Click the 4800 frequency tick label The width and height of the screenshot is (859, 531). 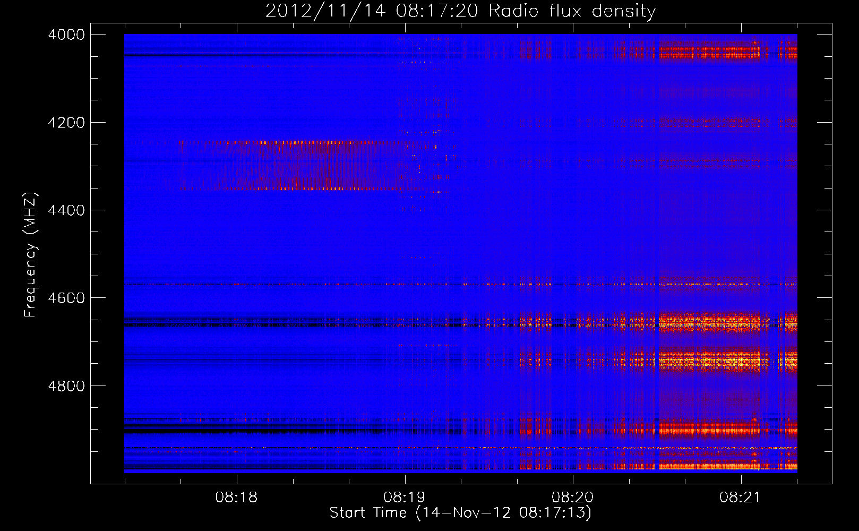(x=66, y=386)
